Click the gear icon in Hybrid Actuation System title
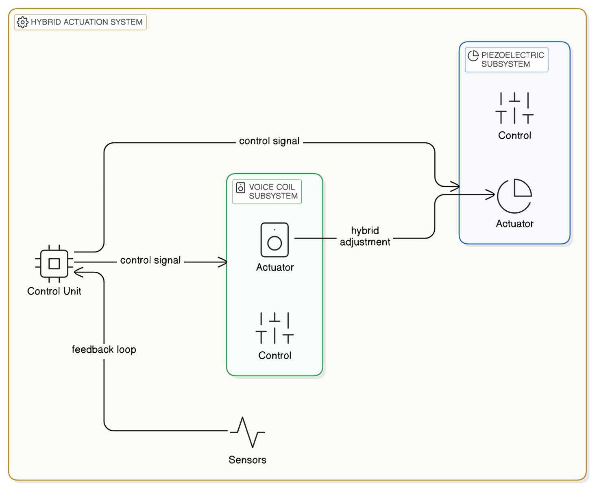Viewport: 610px width, 504px height. pos(23,22)
